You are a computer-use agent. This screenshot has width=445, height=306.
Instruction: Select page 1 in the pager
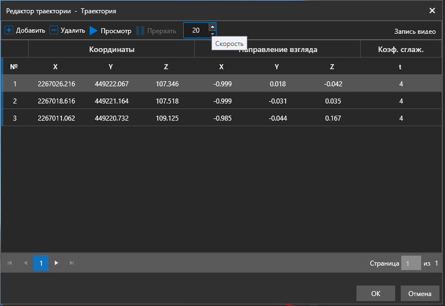pos(41,263)
